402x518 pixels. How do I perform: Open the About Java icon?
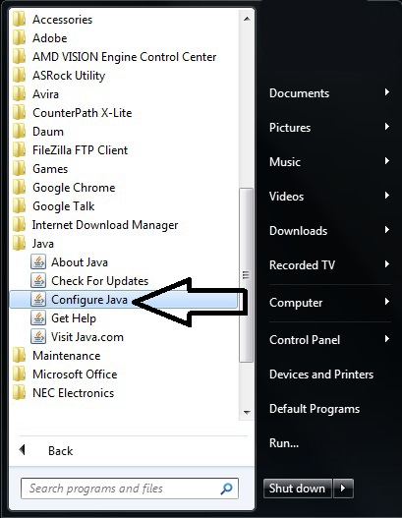click(x=38, y=262)
